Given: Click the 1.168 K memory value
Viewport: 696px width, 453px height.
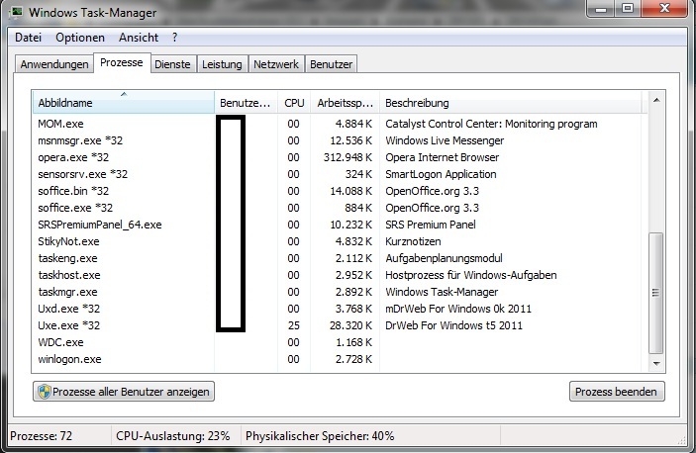Looking at the screenshot, I should point(353,342).
